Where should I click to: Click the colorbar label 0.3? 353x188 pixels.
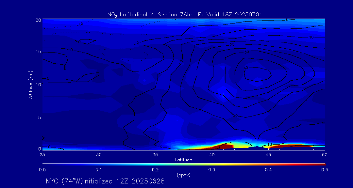pyautogui.click(x=211, y=170)
